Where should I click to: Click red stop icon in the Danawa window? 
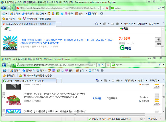click(107, 8)
